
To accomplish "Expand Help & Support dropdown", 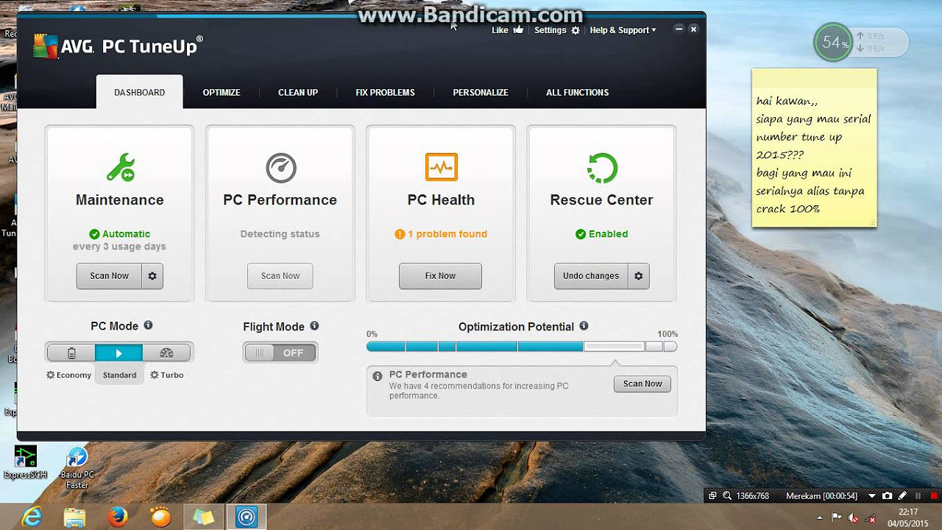I will (623, 30).
